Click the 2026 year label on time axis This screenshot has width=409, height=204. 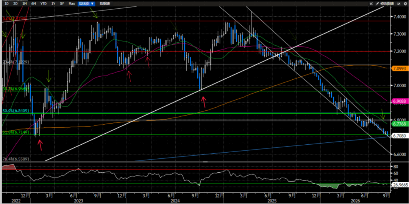355,201
